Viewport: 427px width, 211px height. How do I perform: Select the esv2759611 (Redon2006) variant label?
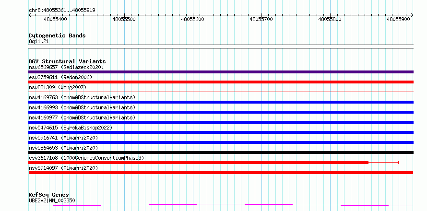[60, 77]
